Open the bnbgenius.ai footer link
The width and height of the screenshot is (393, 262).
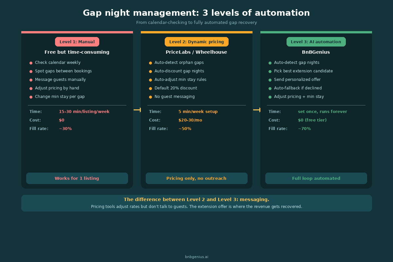pyautogui.click(x=196, y=257)
